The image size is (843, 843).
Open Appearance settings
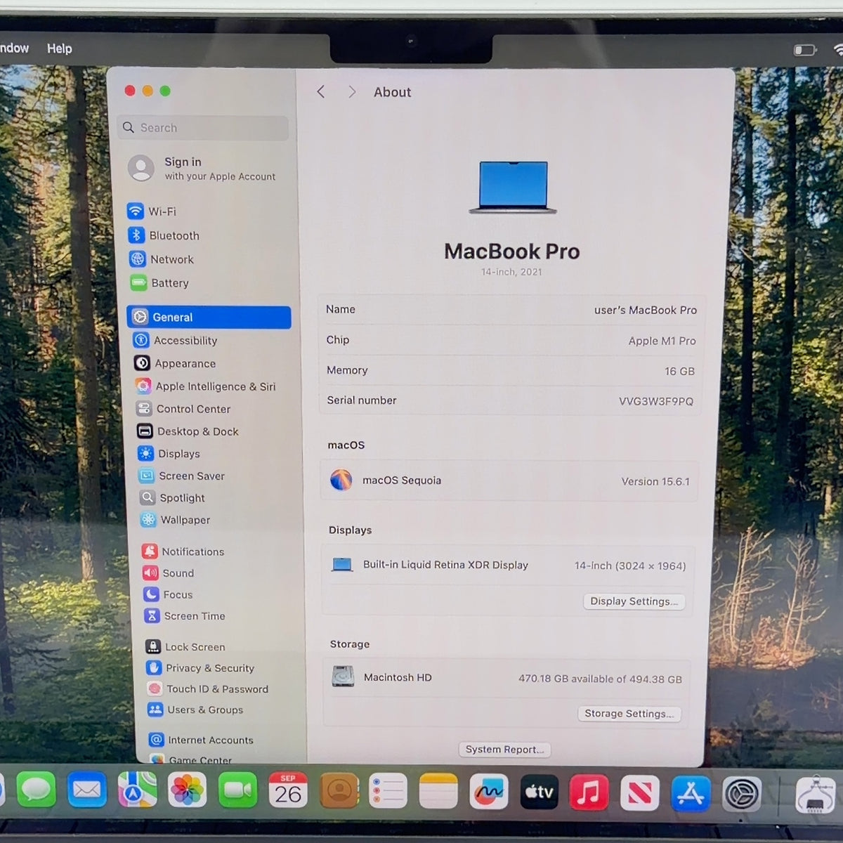[175, 363]
